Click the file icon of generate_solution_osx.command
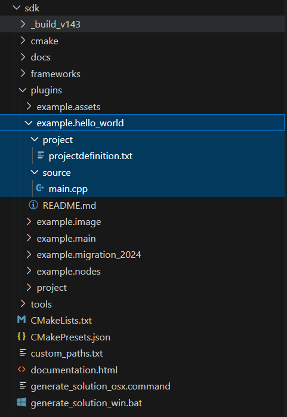The width and height of the screenshot is (287, 417). 23,385
